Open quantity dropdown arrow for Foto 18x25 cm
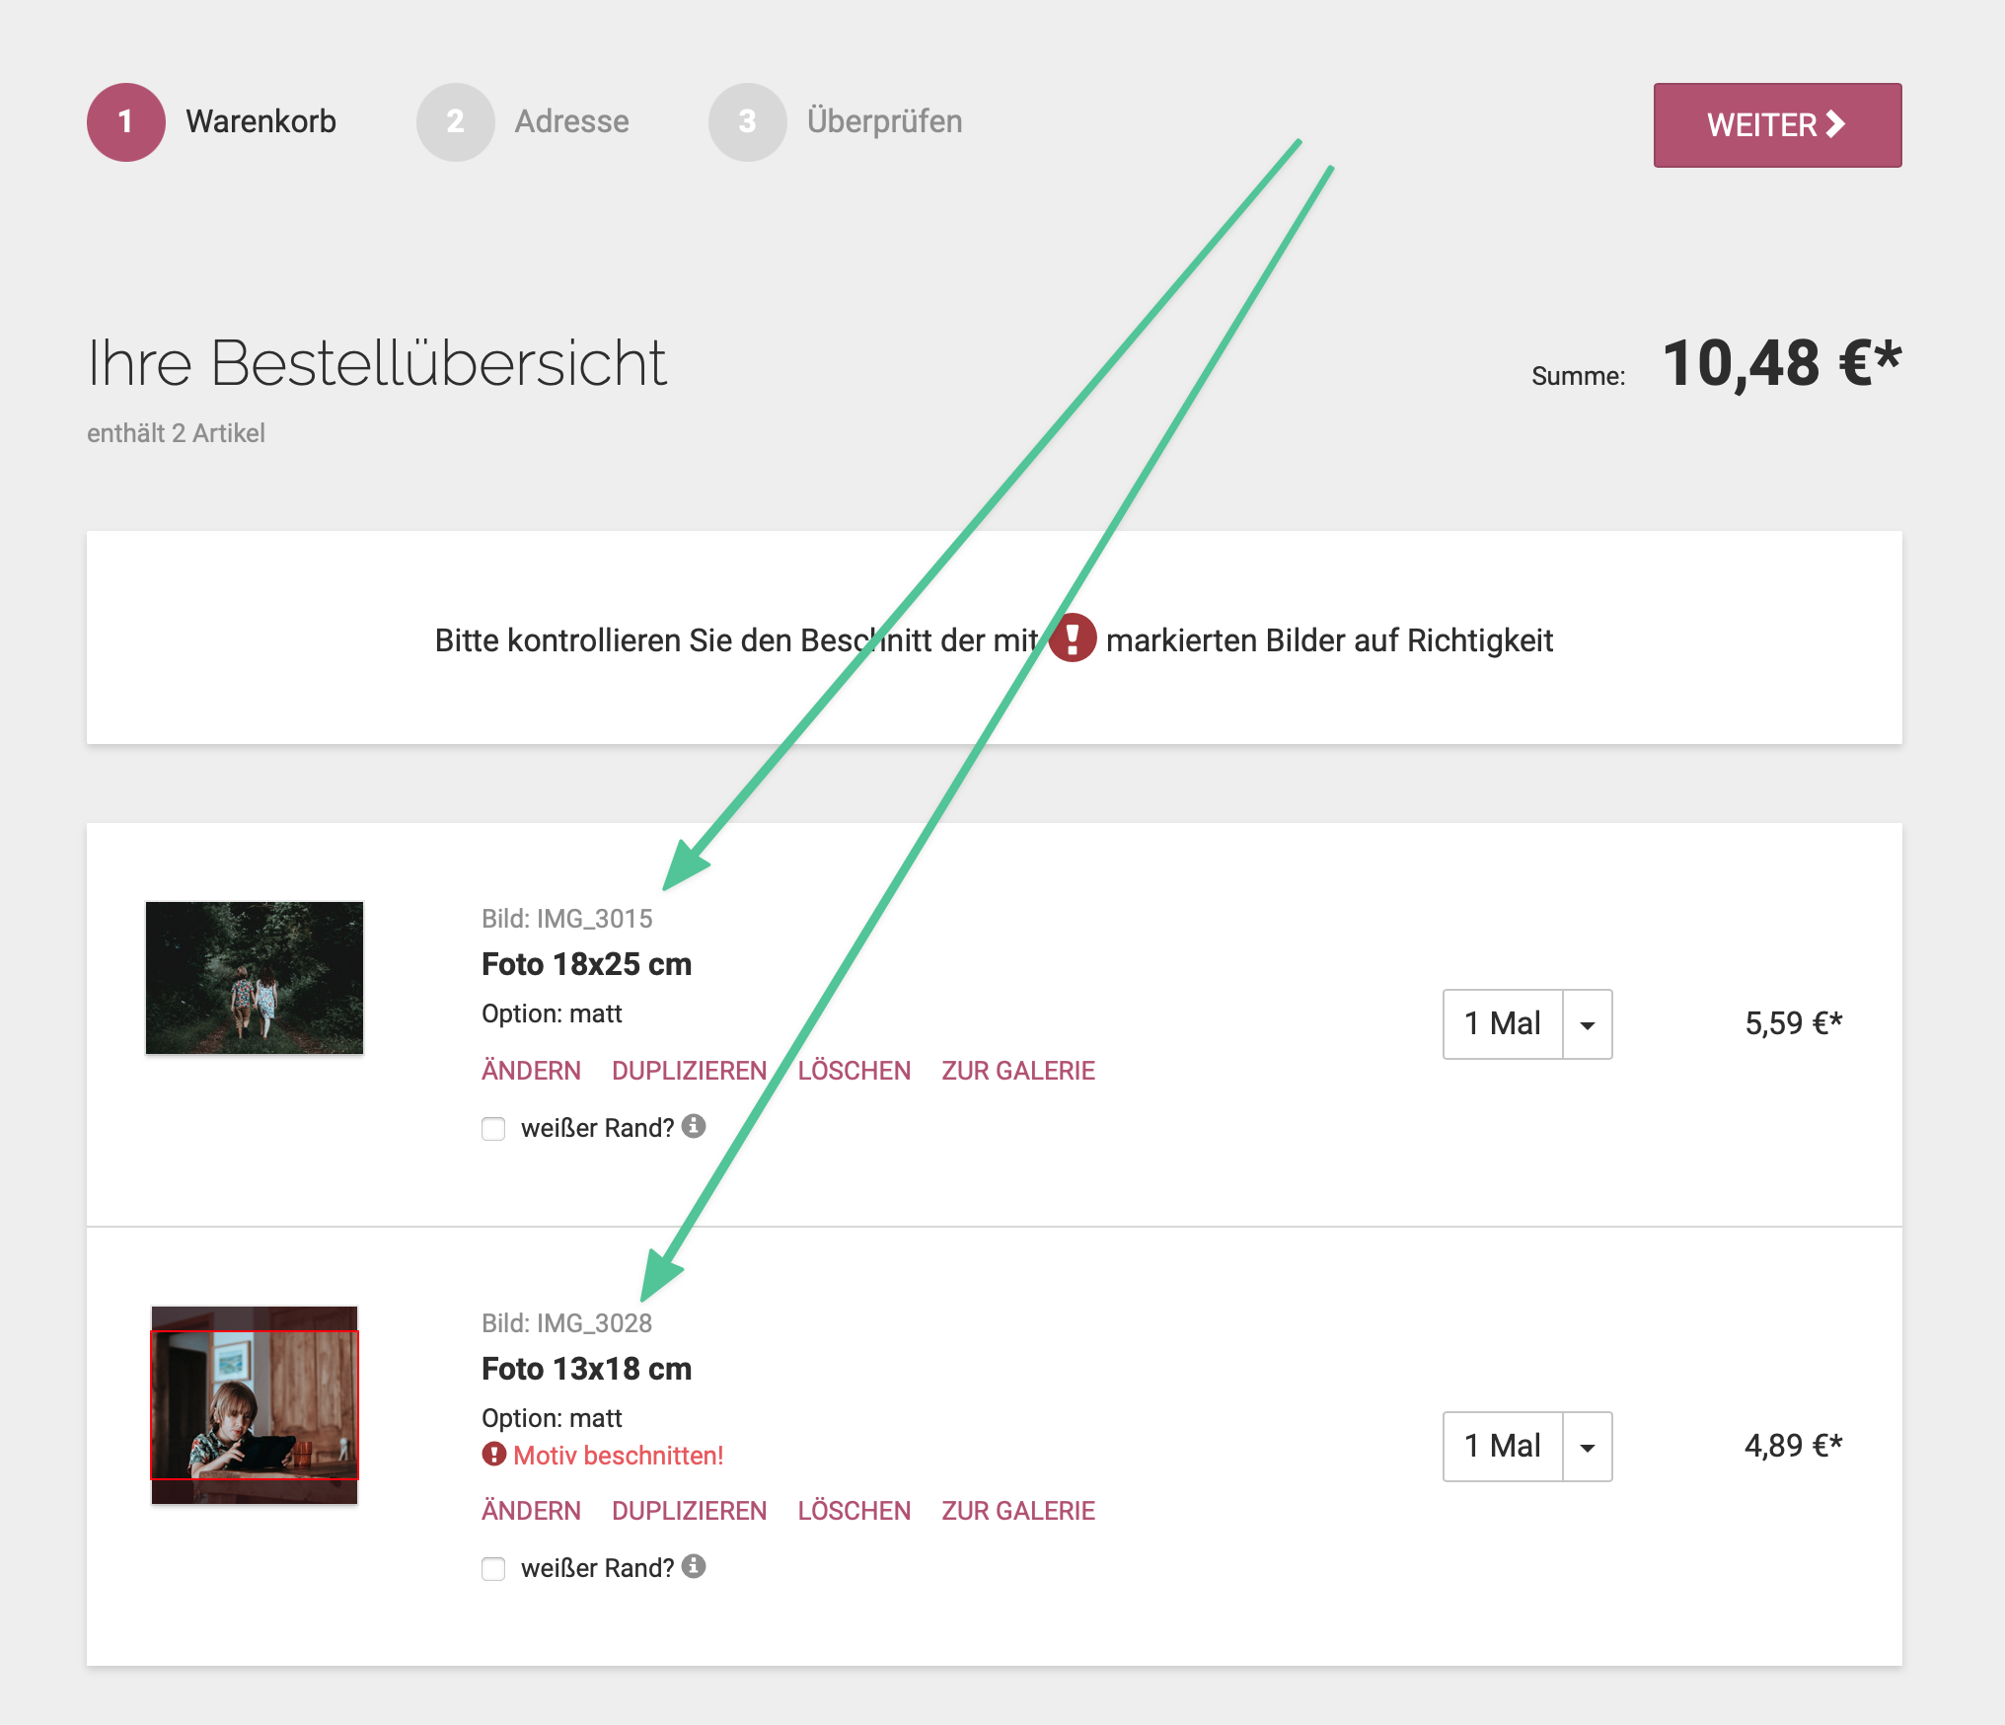This screenshot has width=2005, height=1725. point(1587,1024)
